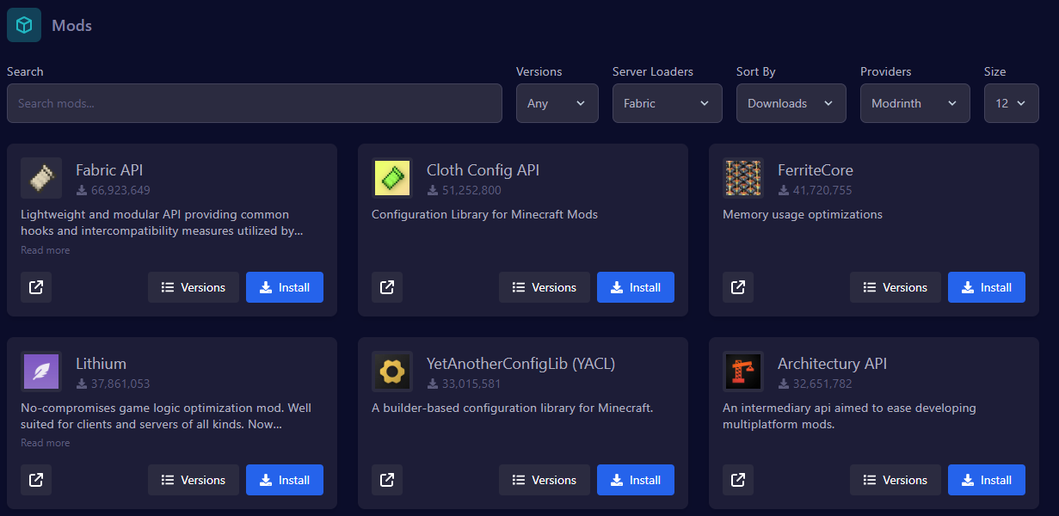This screenshot has width=1059, height=516.
Task: Click the Architectury API crane thumbnail
Action: [743, 372]
